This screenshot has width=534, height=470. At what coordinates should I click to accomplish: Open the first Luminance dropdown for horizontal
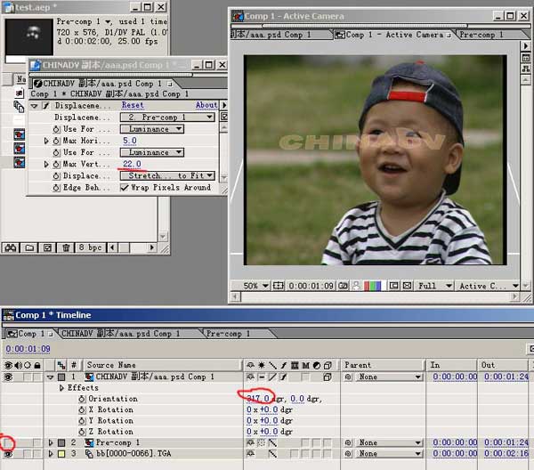[152, 129]
